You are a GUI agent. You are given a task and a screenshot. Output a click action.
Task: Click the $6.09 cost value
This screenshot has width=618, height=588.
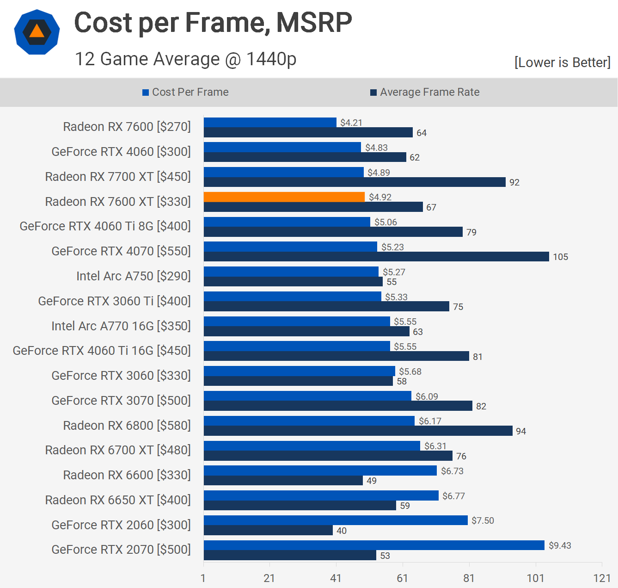[427, 396]
